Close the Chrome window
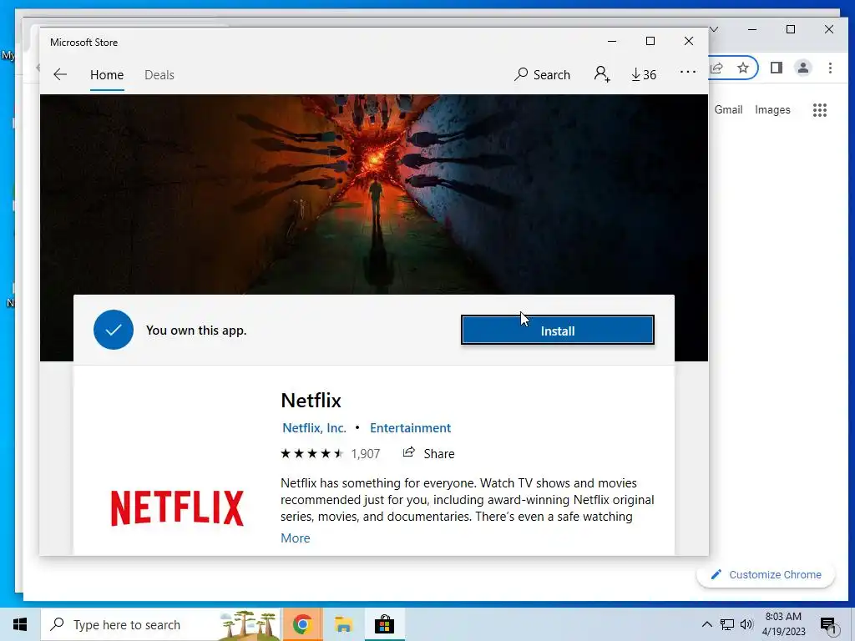The image size is (855, 641). point(829,29)
